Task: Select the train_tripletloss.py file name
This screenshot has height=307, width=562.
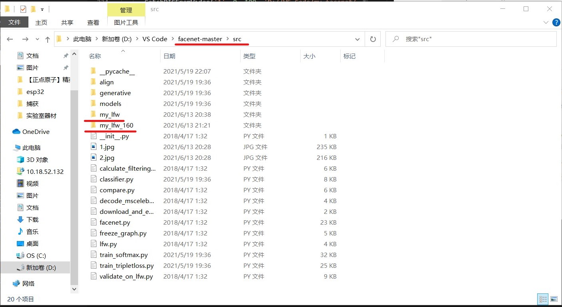Action: point(126,265)
